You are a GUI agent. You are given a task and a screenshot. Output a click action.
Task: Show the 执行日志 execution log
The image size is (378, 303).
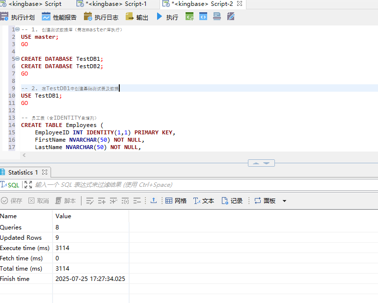click(101, 17)
